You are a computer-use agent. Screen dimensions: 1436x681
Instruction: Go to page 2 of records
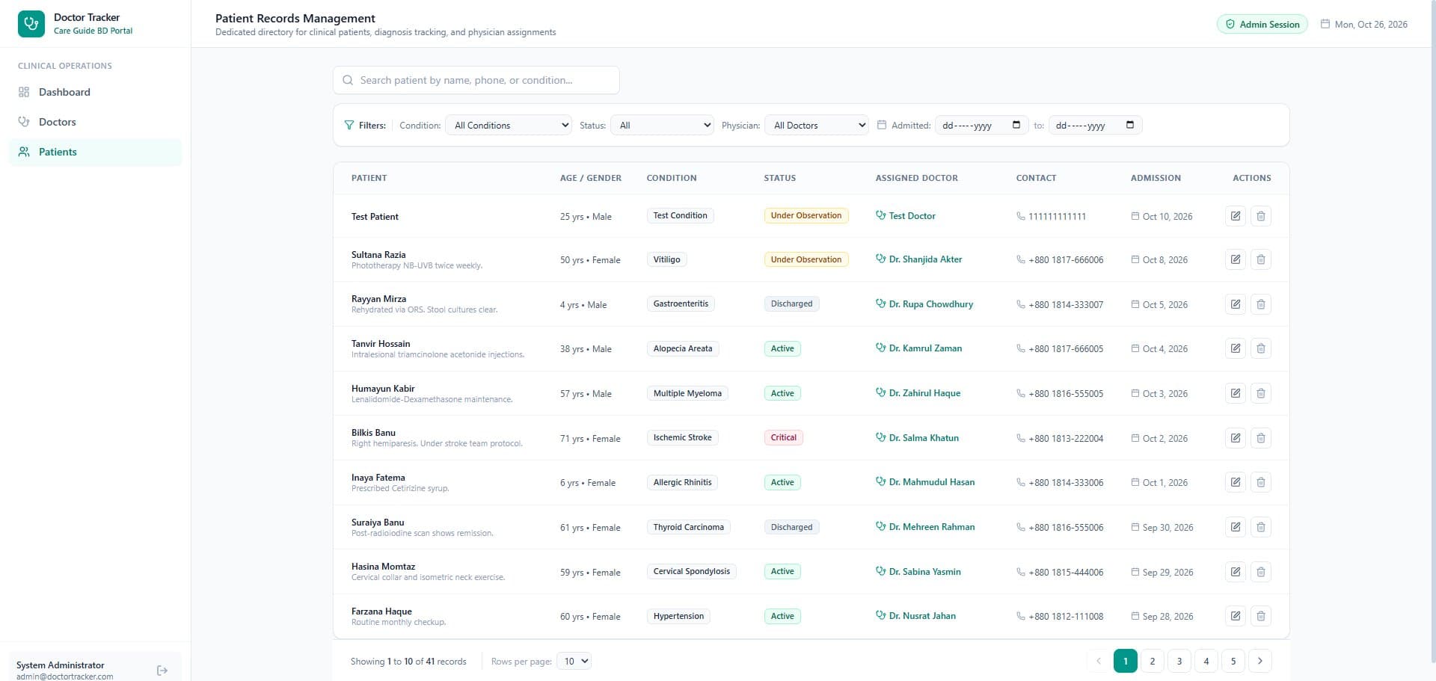1153,661
